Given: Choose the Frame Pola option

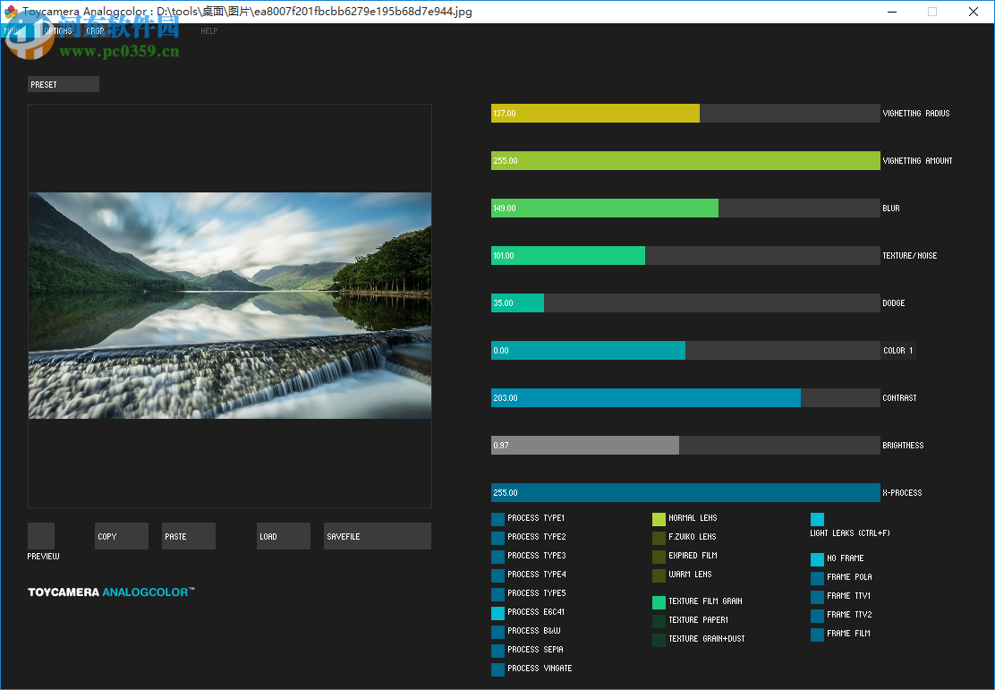Looking at the screenshot, I should 817,577.
